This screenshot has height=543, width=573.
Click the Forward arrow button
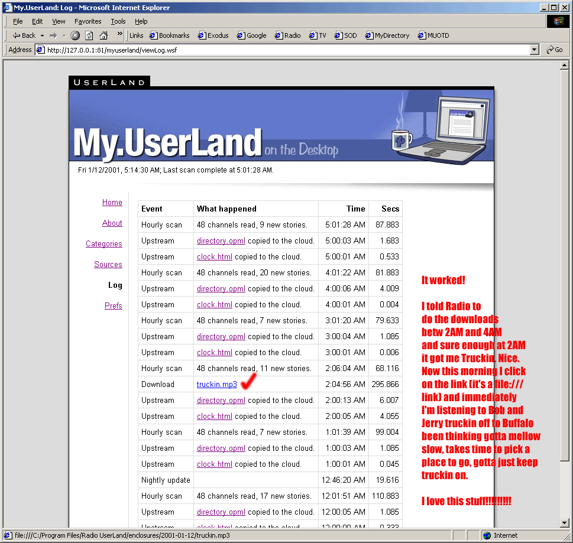(54, 35)
